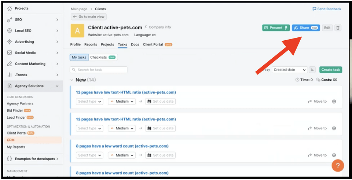
Task: Click the green Create task button
Action: click(x=331, y=70)
